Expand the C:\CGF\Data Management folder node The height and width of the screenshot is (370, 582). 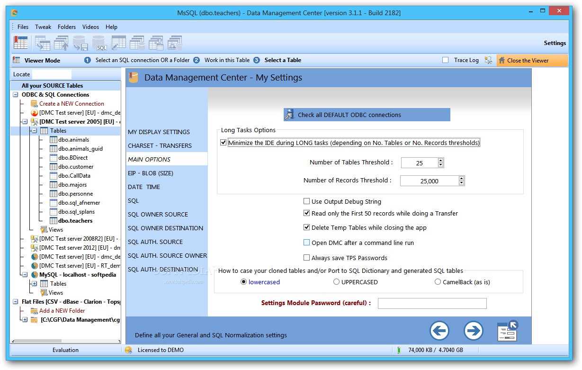(x=25, y=320)
